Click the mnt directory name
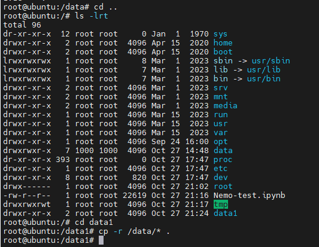319x247 pixels. (220, 97)
